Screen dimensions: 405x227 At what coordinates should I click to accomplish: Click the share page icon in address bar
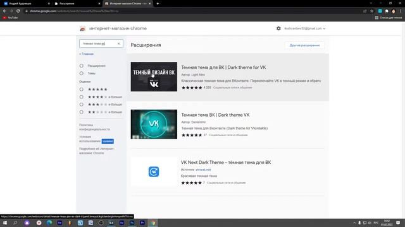pyautogui.click(x=364, y=11)
